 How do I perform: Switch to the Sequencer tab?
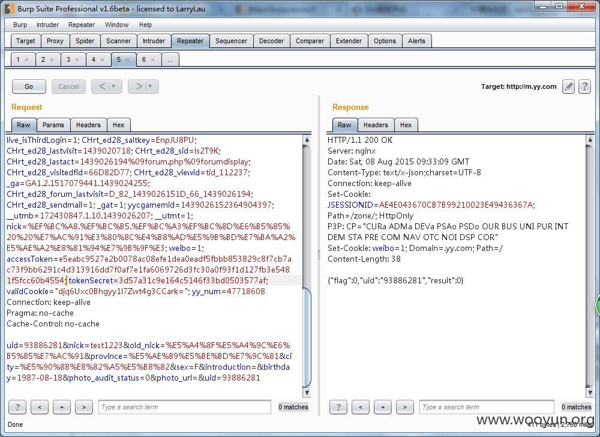[x=231, y=41]
